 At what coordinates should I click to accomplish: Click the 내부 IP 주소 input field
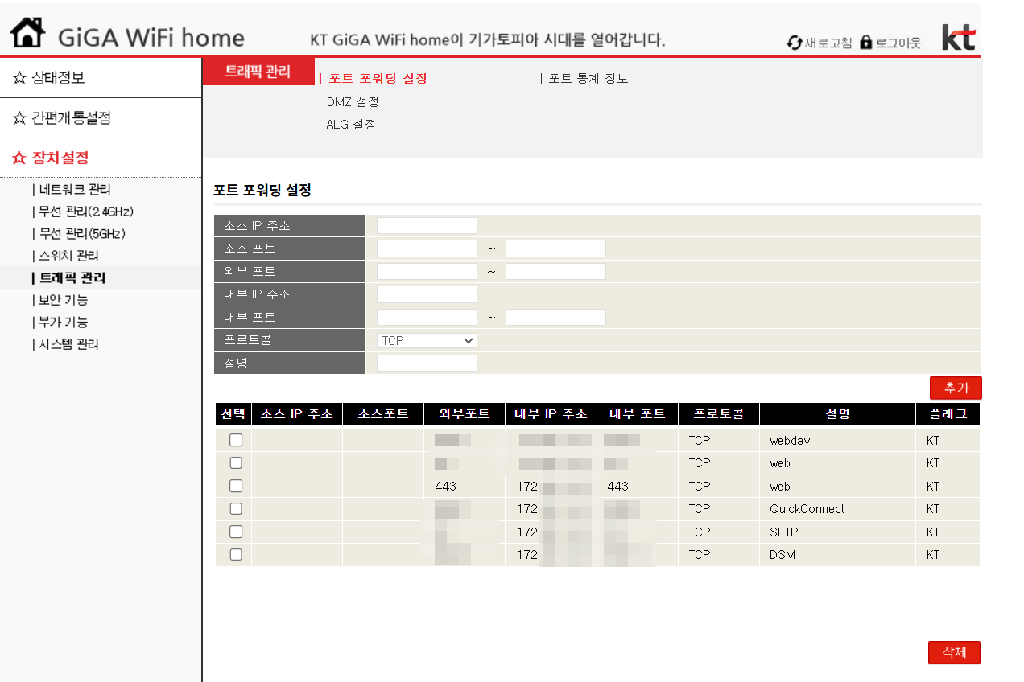427,294
